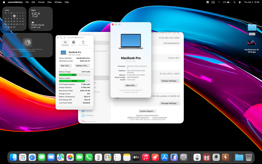The width and height of the screenshot is (262, 164).
Task: Click the Design Capacity value 8 790 mAh
Action: pos(86,87)
